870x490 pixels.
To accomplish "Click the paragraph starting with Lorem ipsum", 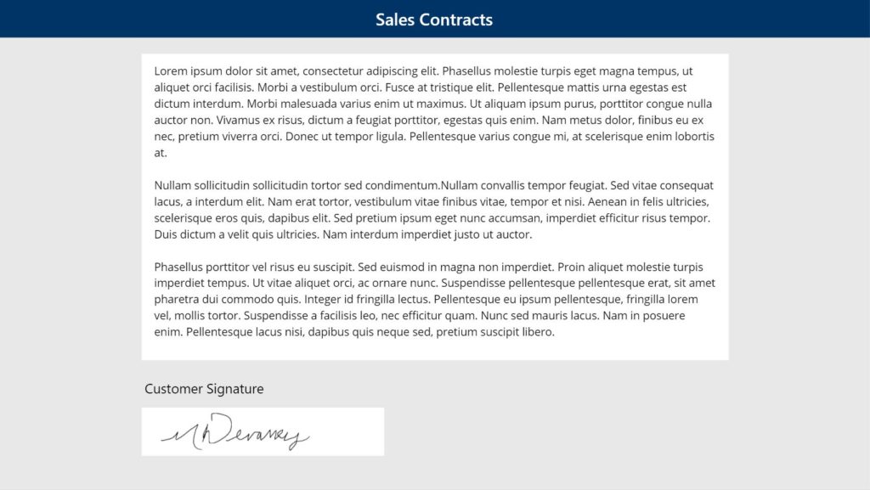I will click(434, 111).
